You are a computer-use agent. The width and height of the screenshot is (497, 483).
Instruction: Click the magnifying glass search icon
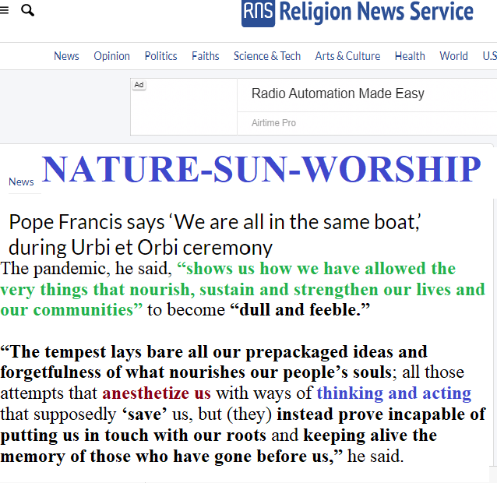pos(27,11)
